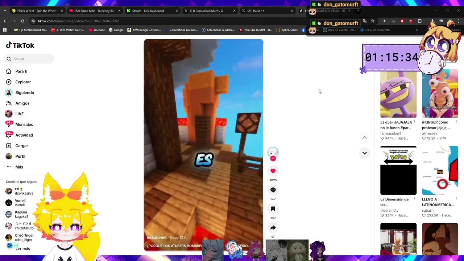Click the browser back arrow

(x=5, y=21)
